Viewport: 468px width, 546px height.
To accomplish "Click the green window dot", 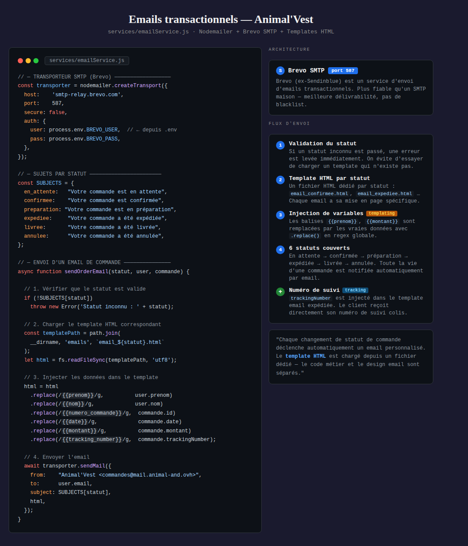I will pos(36,61).
